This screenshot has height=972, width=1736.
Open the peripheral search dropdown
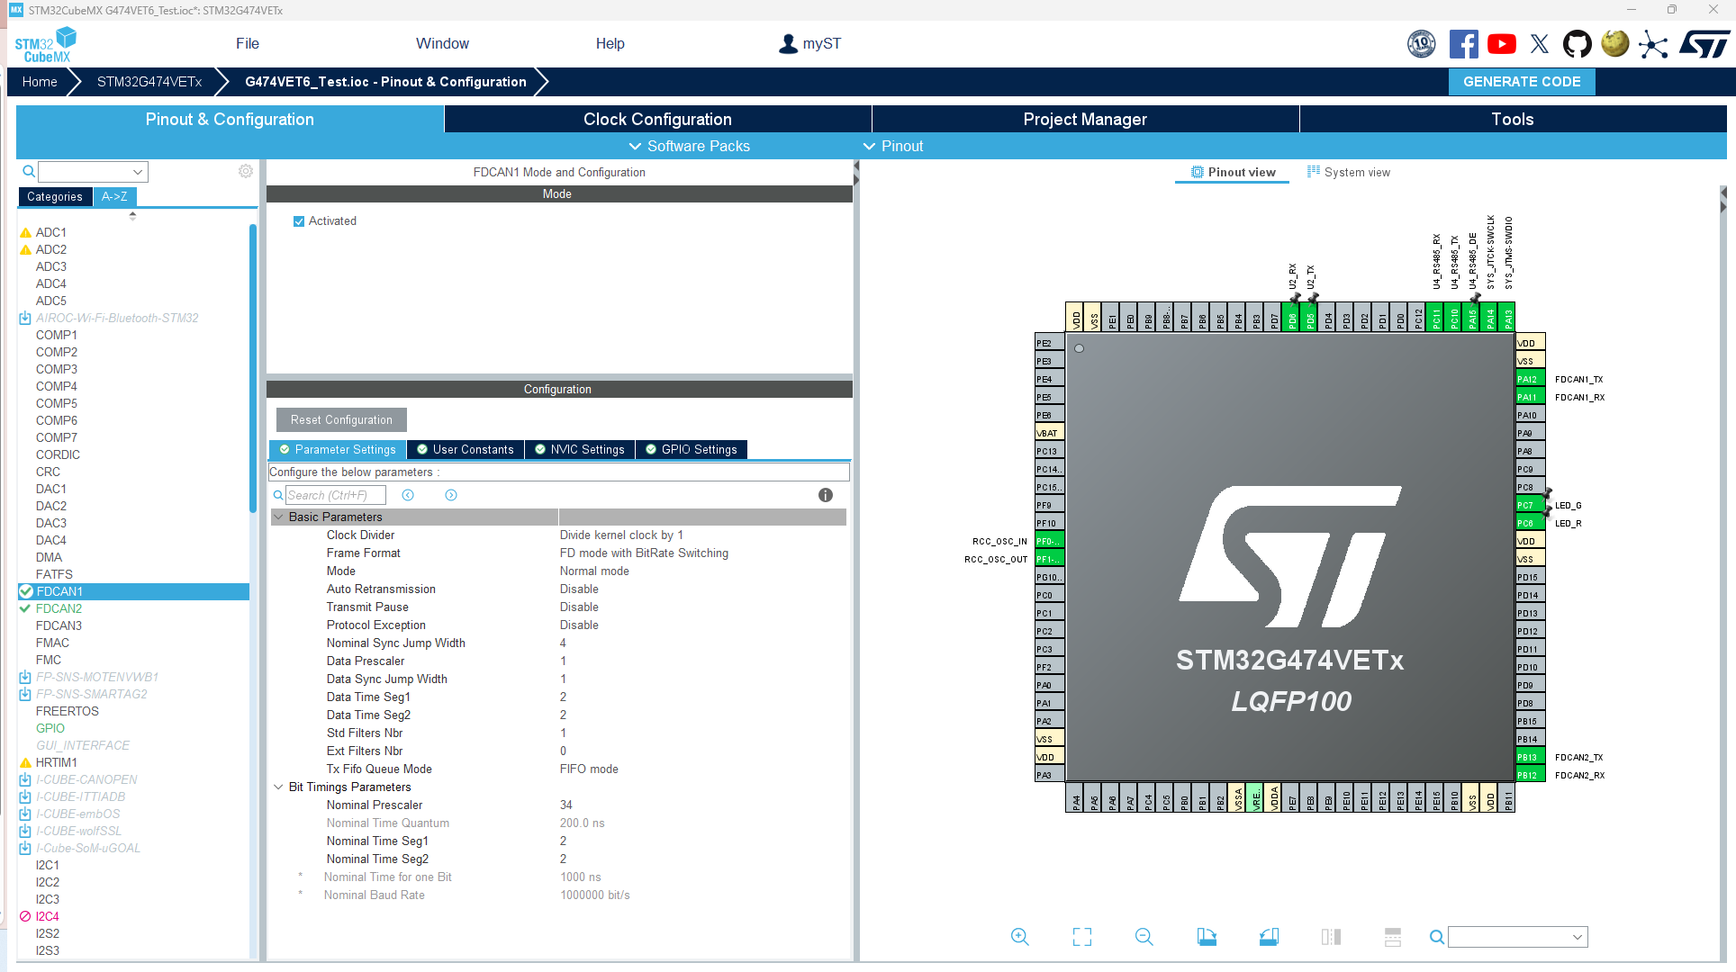(138, 172)
